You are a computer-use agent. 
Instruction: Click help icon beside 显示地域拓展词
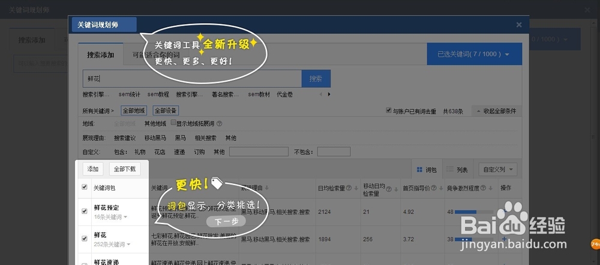(219, 124)
